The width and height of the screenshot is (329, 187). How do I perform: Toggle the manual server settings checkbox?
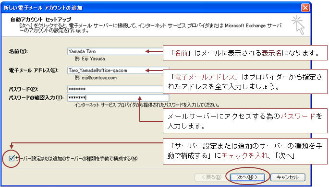pos(12,158)
